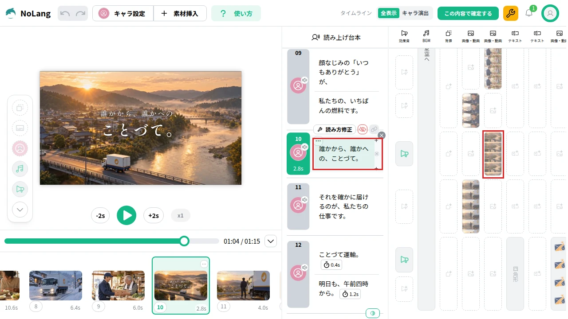
Task: Open the yellow wrench settings button
Action: pyautogui.click(x=511, y=13)
